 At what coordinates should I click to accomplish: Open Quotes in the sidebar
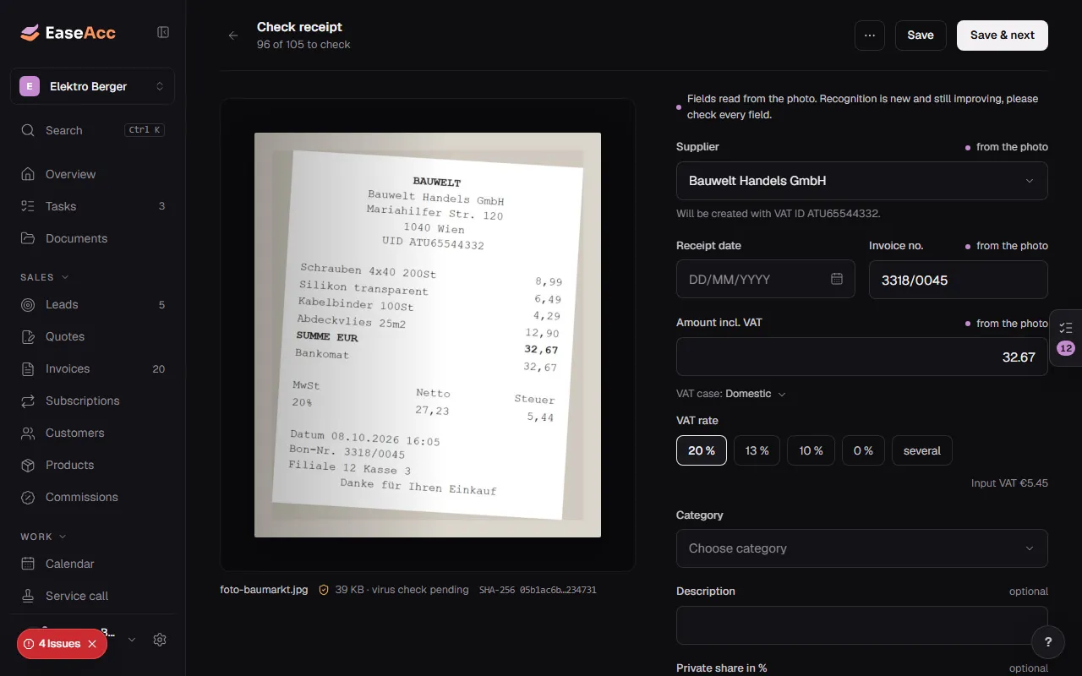tap(92, 336)
